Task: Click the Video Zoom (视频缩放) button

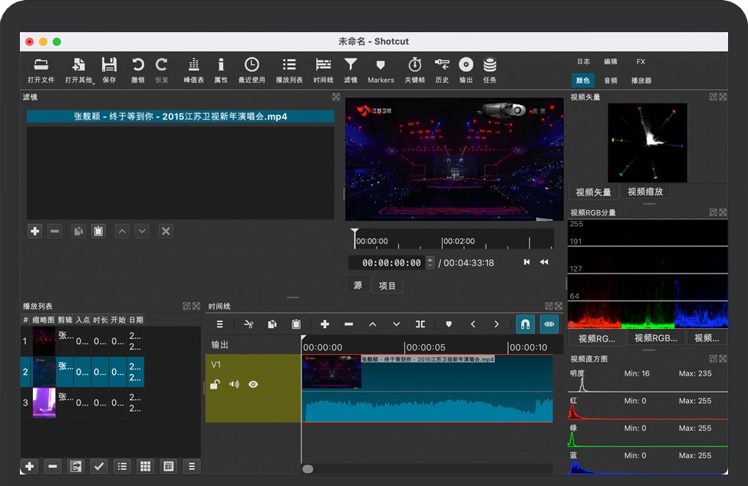Action: (644, 192)
